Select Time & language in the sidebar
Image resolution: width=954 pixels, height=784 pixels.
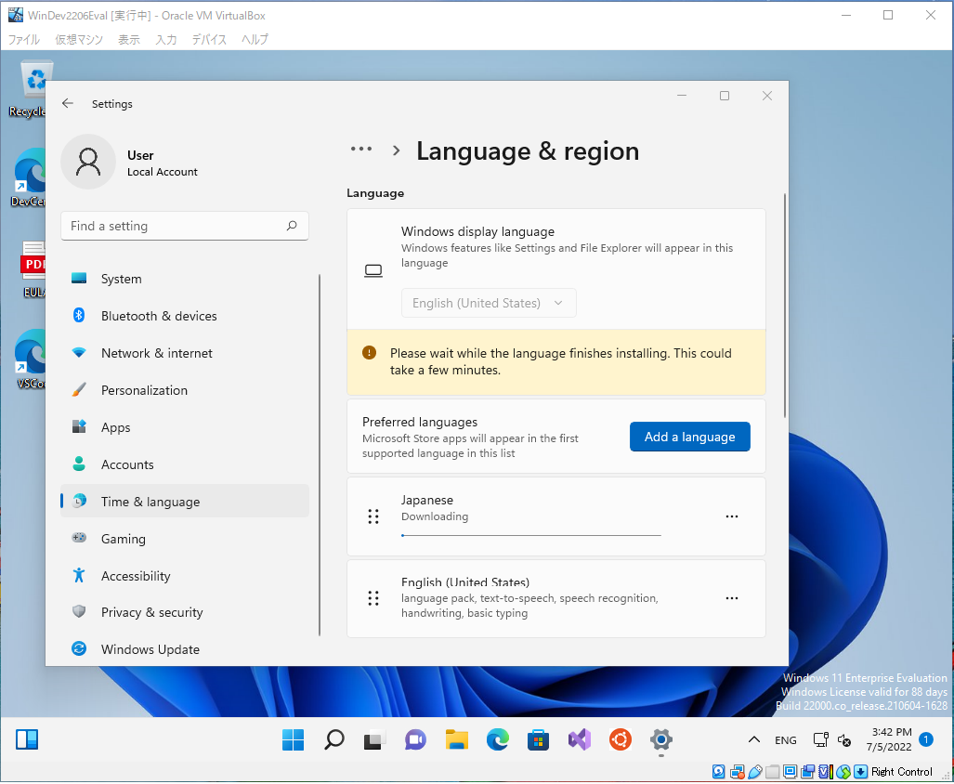point(185,502)
